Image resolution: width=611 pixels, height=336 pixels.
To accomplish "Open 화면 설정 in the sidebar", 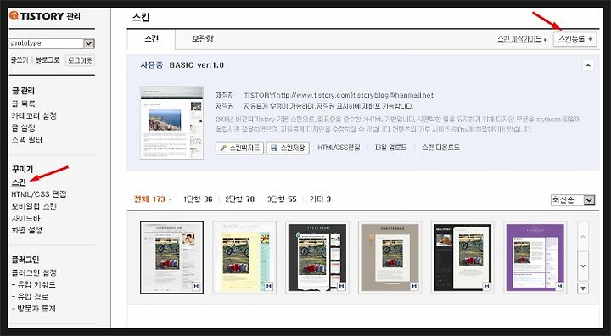I will pyautogui.click(x=27, y=230).
